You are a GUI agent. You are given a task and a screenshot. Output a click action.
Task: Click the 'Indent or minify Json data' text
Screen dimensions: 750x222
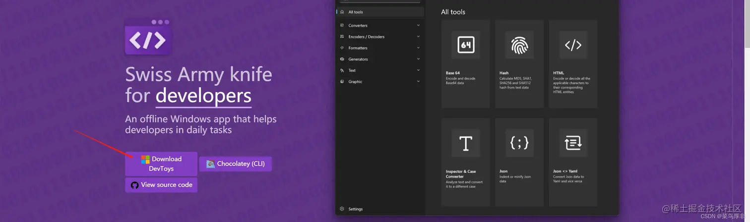click(514, 179)
